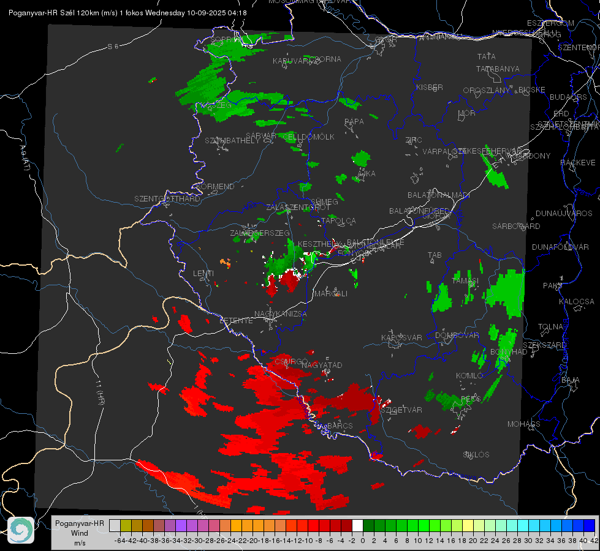Click the swirl weather service logo
Viewport: 600px width, 551px height.
tap(21, 530)
